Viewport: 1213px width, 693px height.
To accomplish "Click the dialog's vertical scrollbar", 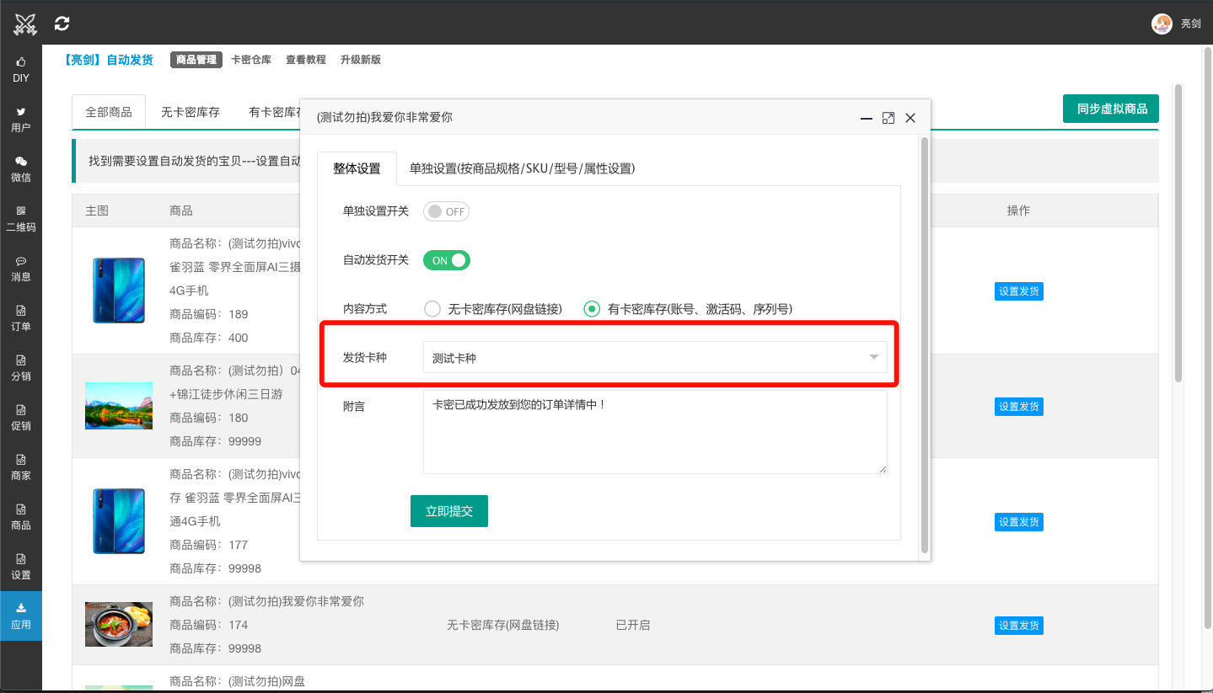I will click(x=925, y=345).
